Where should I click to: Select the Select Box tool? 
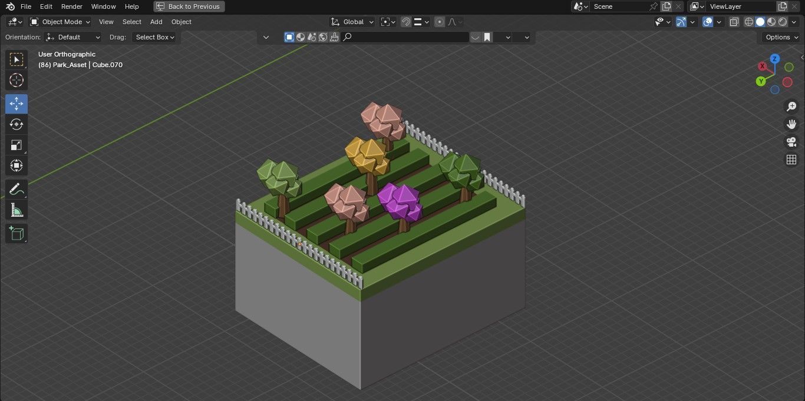pos(17,59)
